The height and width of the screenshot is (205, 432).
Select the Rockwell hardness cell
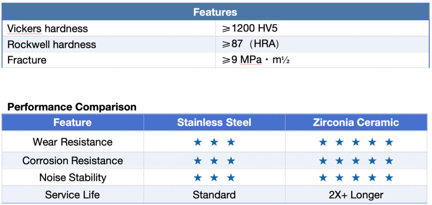click(109, 44)
